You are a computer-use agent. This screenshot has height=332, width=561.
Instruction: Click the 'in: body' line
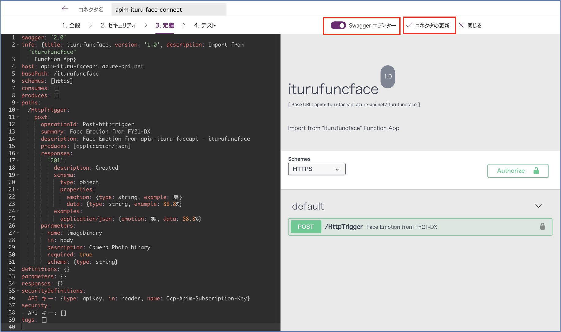coord(60,240)
